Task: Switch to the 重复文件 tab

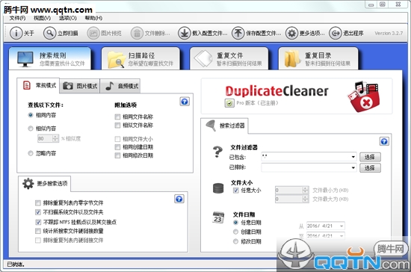Action: point(229,59)
